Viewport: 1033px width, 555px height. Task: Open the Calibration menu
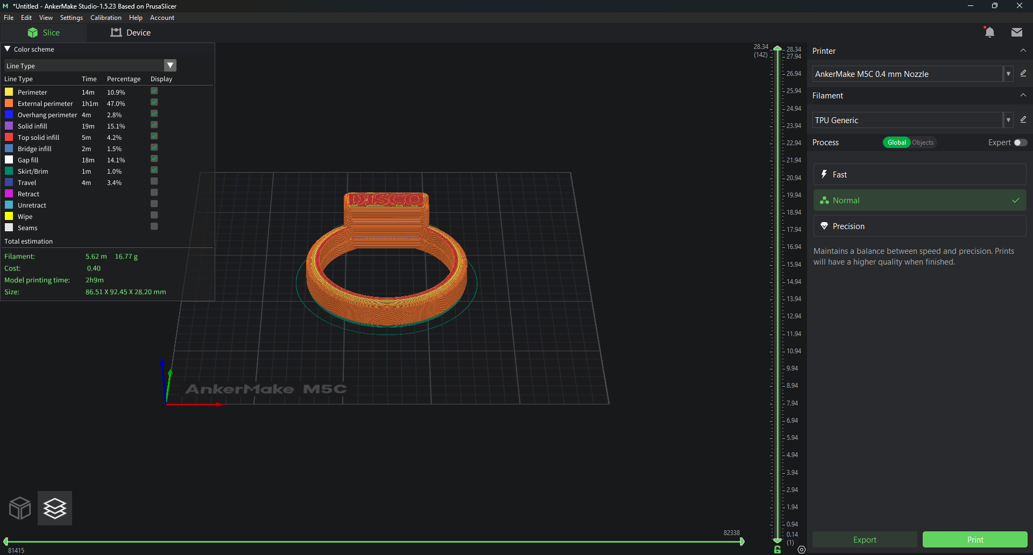(106, 18)
